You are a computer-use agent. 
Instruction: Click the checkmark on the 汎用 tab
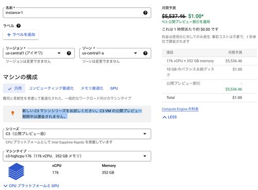pyautogui.click(x=10, y=89)
